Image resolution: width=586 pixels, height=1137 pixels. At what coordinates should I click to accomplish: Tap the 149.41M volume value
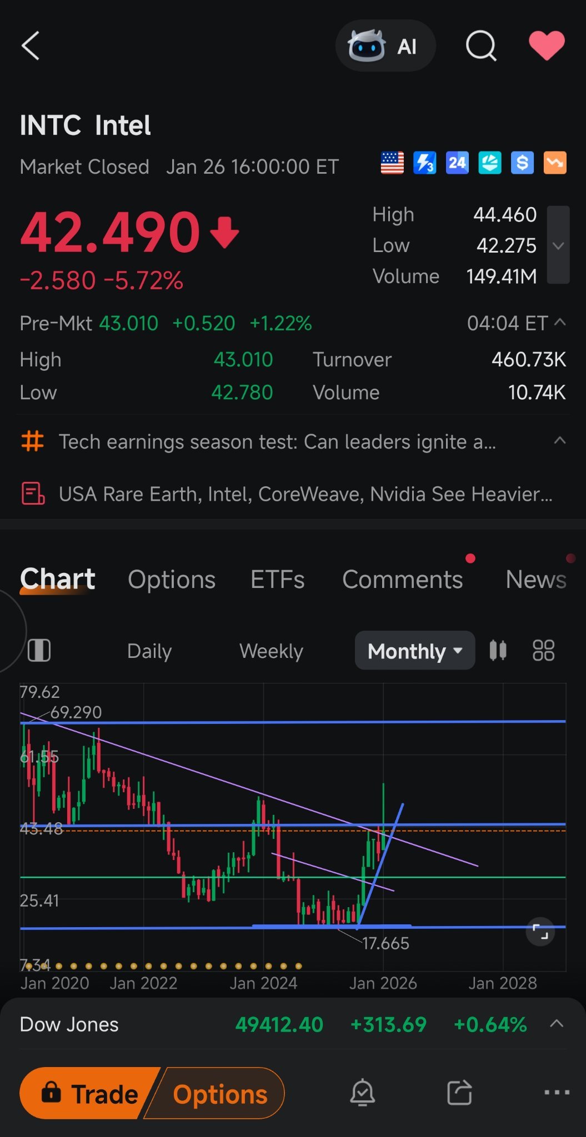(x=502, y=276)
